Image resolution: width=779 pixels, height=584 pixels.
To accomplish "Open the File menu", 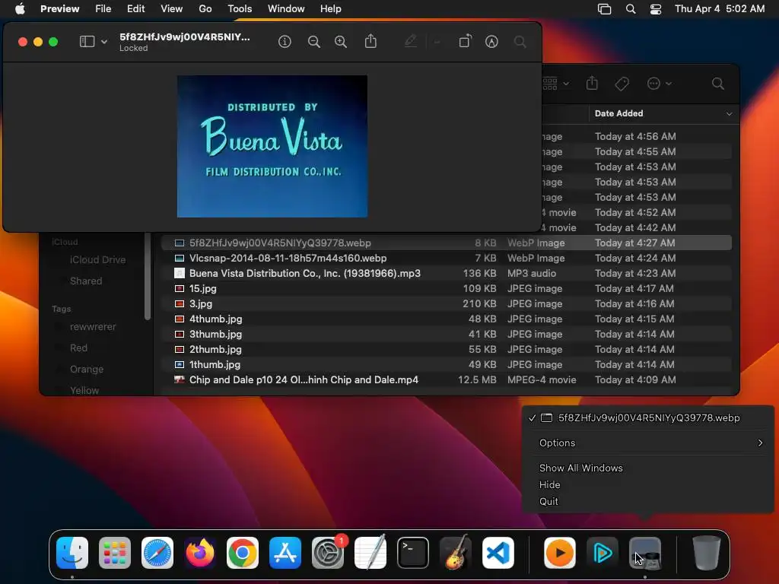I will 103,9.
